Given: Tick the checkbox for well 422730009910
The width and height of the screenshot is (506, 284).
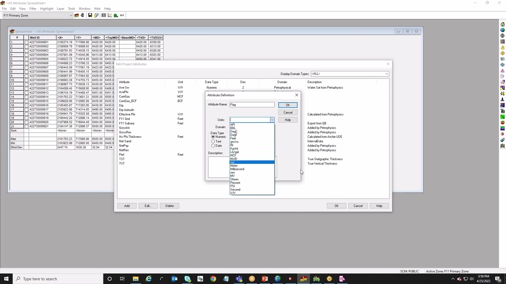Looking at the screenshot, I should point(26,80).
